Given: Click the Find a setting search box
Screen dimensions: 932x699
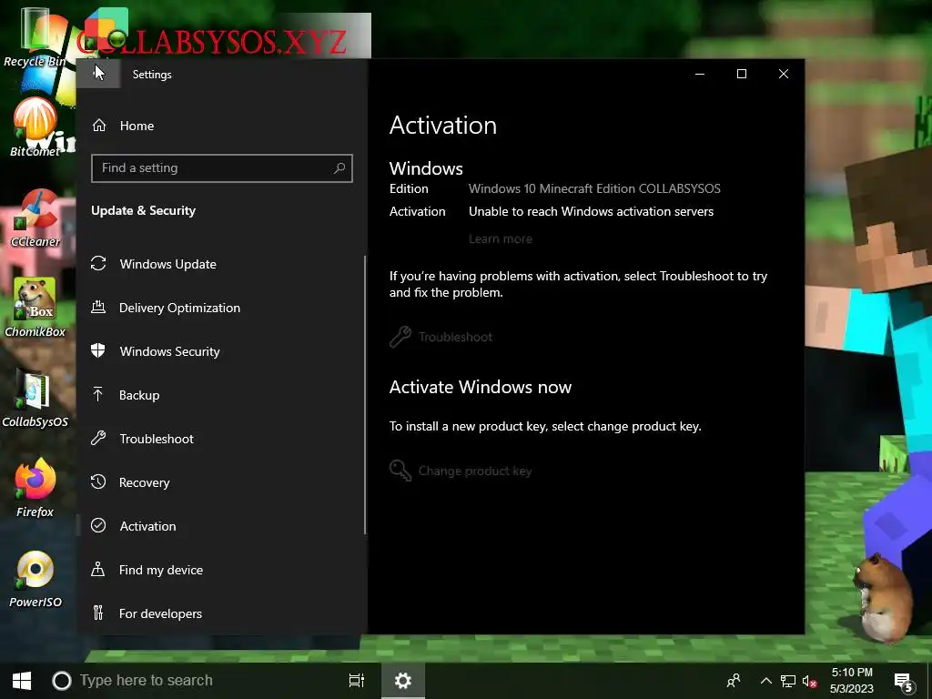Looking at the screenshot, I should tap(222, 168).
